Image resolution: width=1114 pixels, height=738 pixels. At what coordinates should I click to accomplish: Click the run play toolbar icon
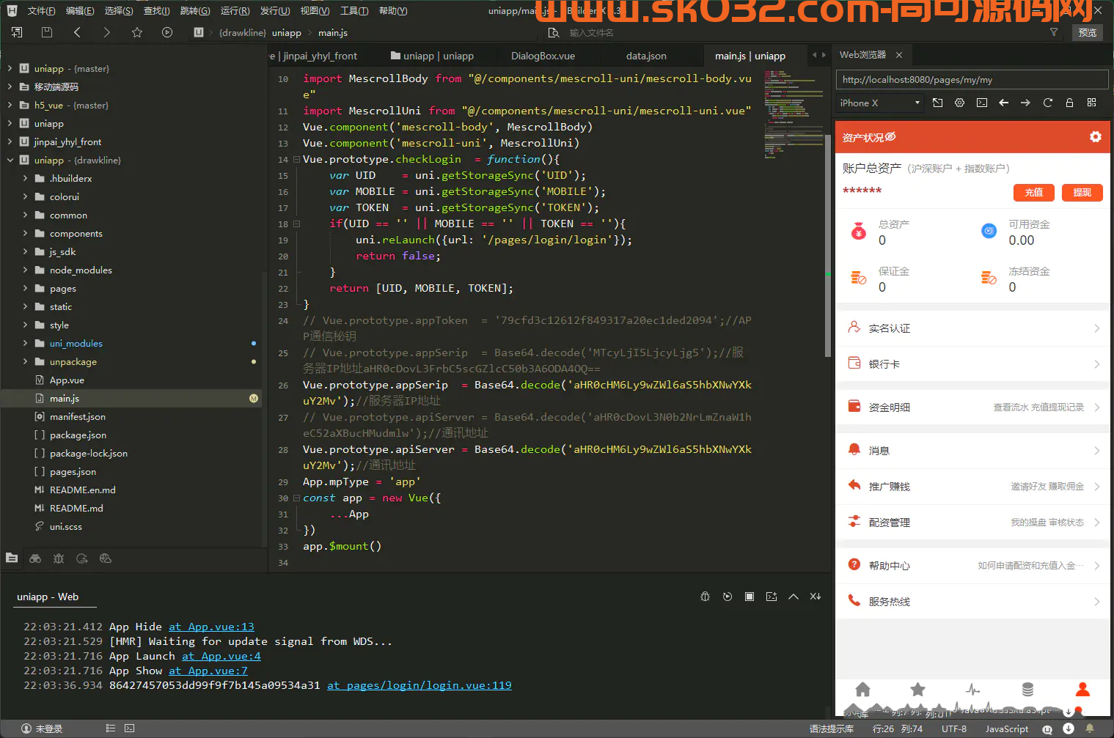[167, 32]
